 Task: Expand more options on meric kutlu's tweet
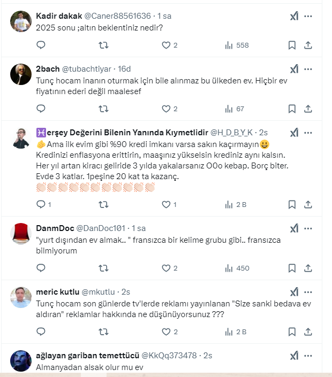coord(308,291)
